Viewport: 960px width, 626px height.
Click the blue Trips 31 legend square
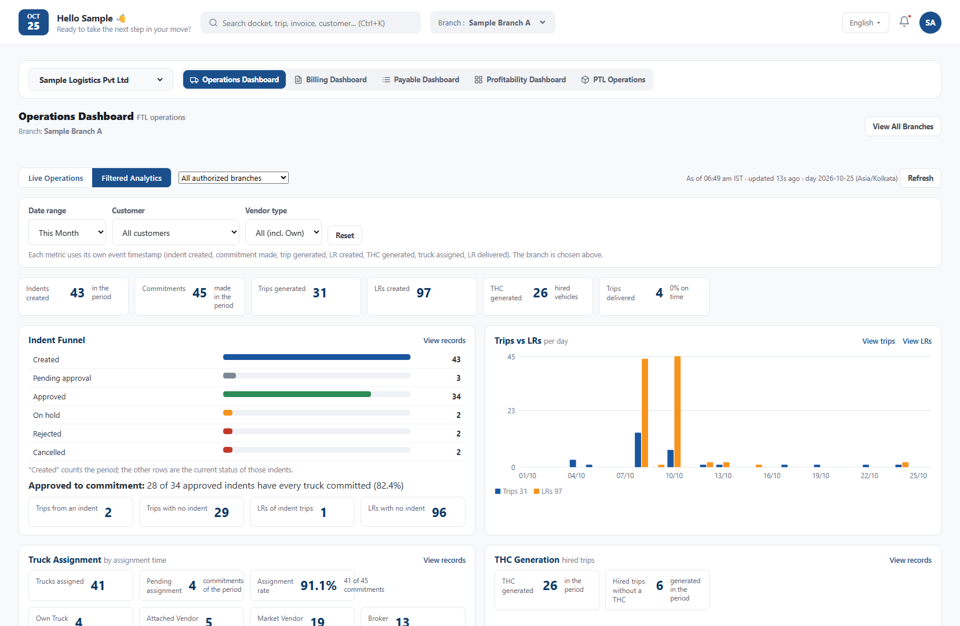(x=497, y=491)
